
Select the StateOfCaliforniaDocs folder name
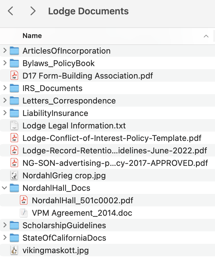pos(64,238)
